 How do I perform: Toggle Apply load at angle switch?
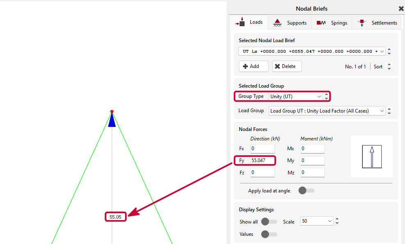pyautogui.click(x=307, y=191)
